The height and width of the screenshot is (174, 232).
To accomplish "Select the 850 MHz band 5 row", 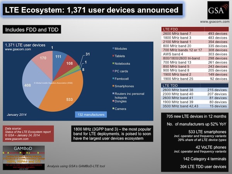I will click(x=195, y=66).
